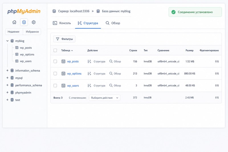Select wp_posts in sidebar tree
The height and width of the screenshot is (152, 228).
click(26, 48)
